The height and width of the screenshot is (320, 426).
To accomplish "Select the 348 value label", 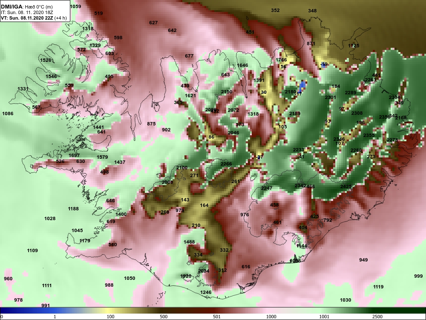I will (x=312, y=11).
